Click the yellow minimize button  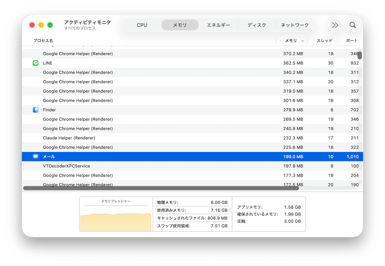(x=41, y=24)
